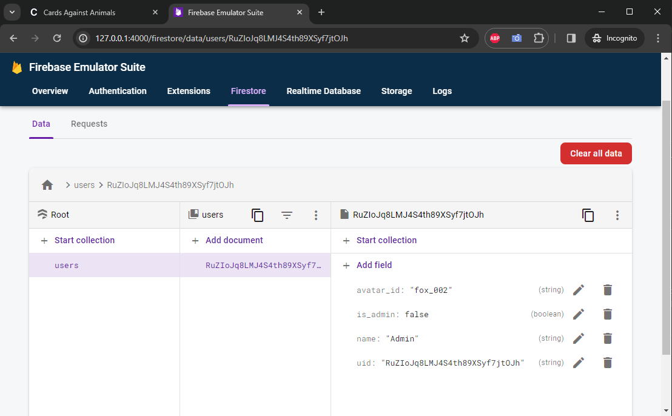Close the Firebase Emulator Suite tab
Viewport: 672px width, 416px height.
pyautogui.click(x=300, y=12)
